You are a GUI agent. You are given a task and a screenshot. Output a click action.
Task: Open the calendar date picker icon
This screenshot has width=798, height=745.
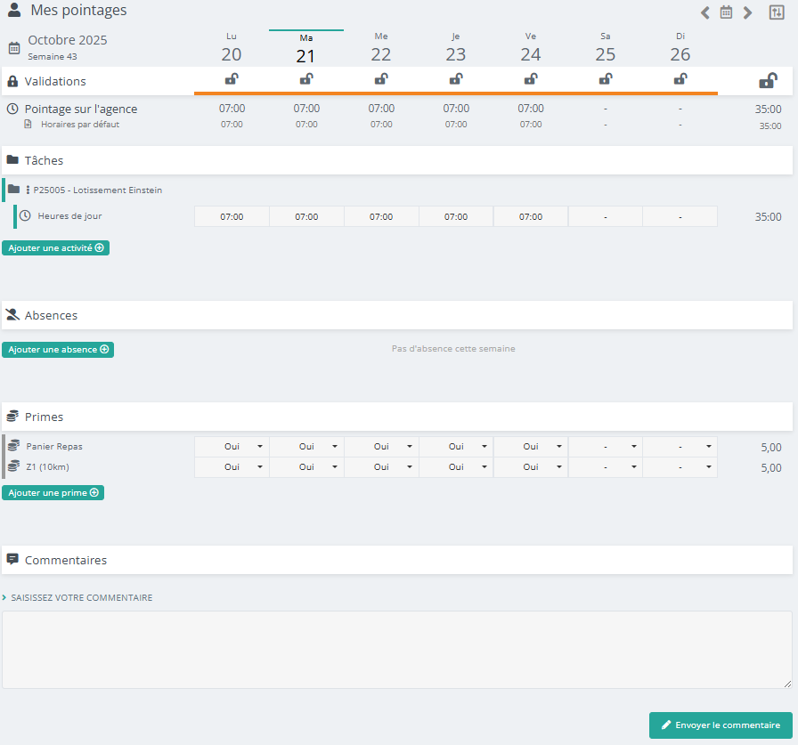coord(726,12)
